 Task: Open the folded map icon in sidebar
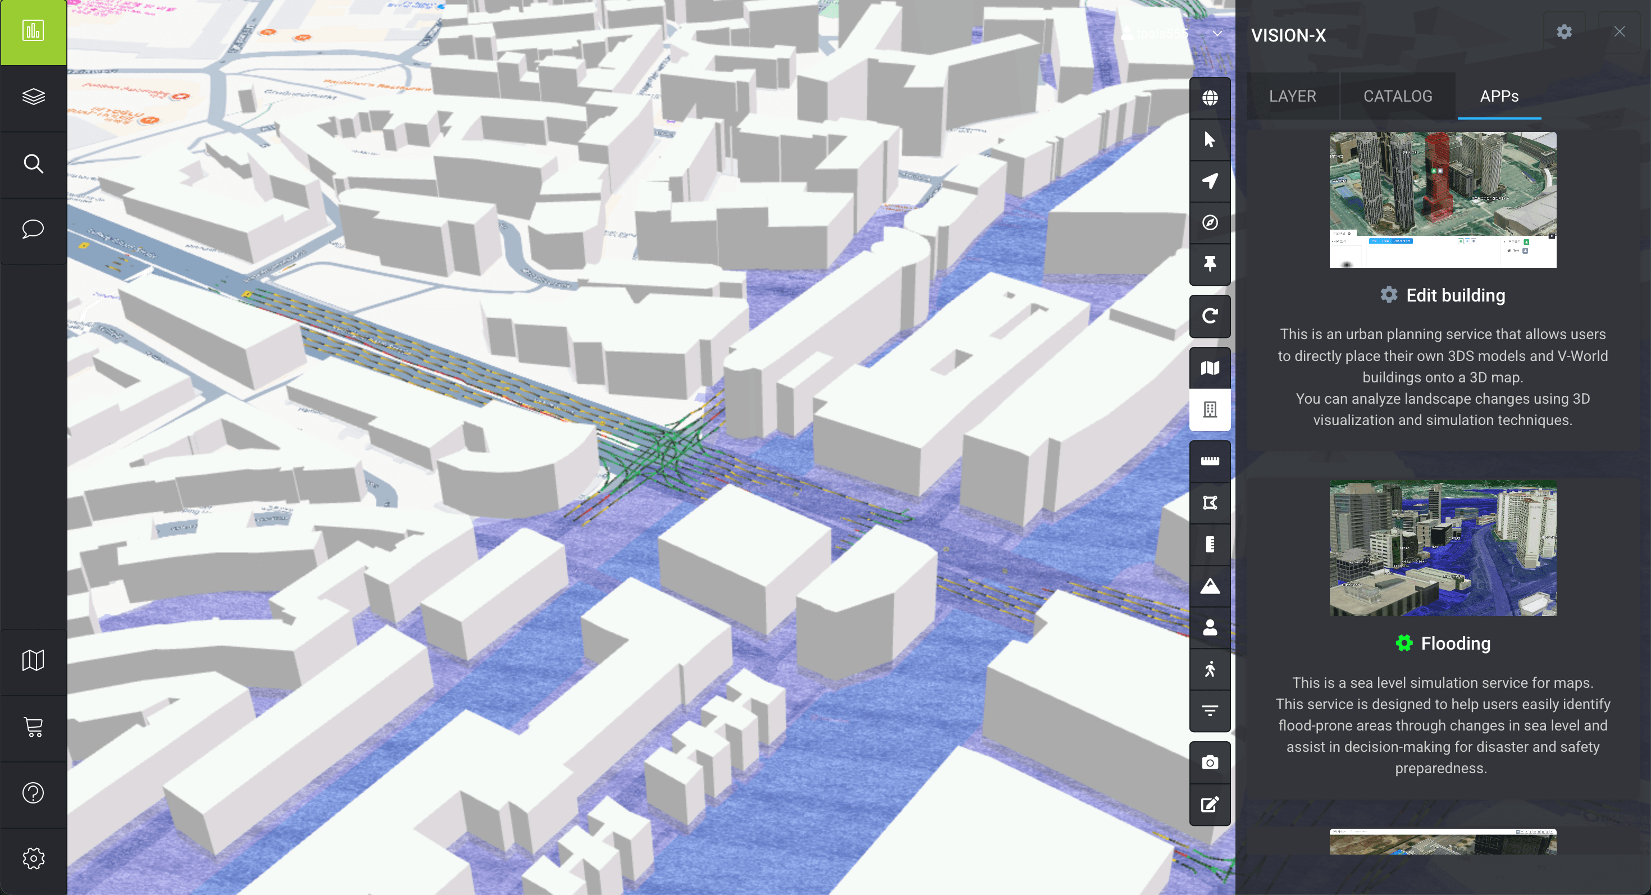point(33,660)
